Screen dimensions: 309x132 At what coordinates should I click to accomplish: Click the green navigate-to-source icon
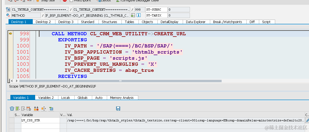(x=133, y=15)
